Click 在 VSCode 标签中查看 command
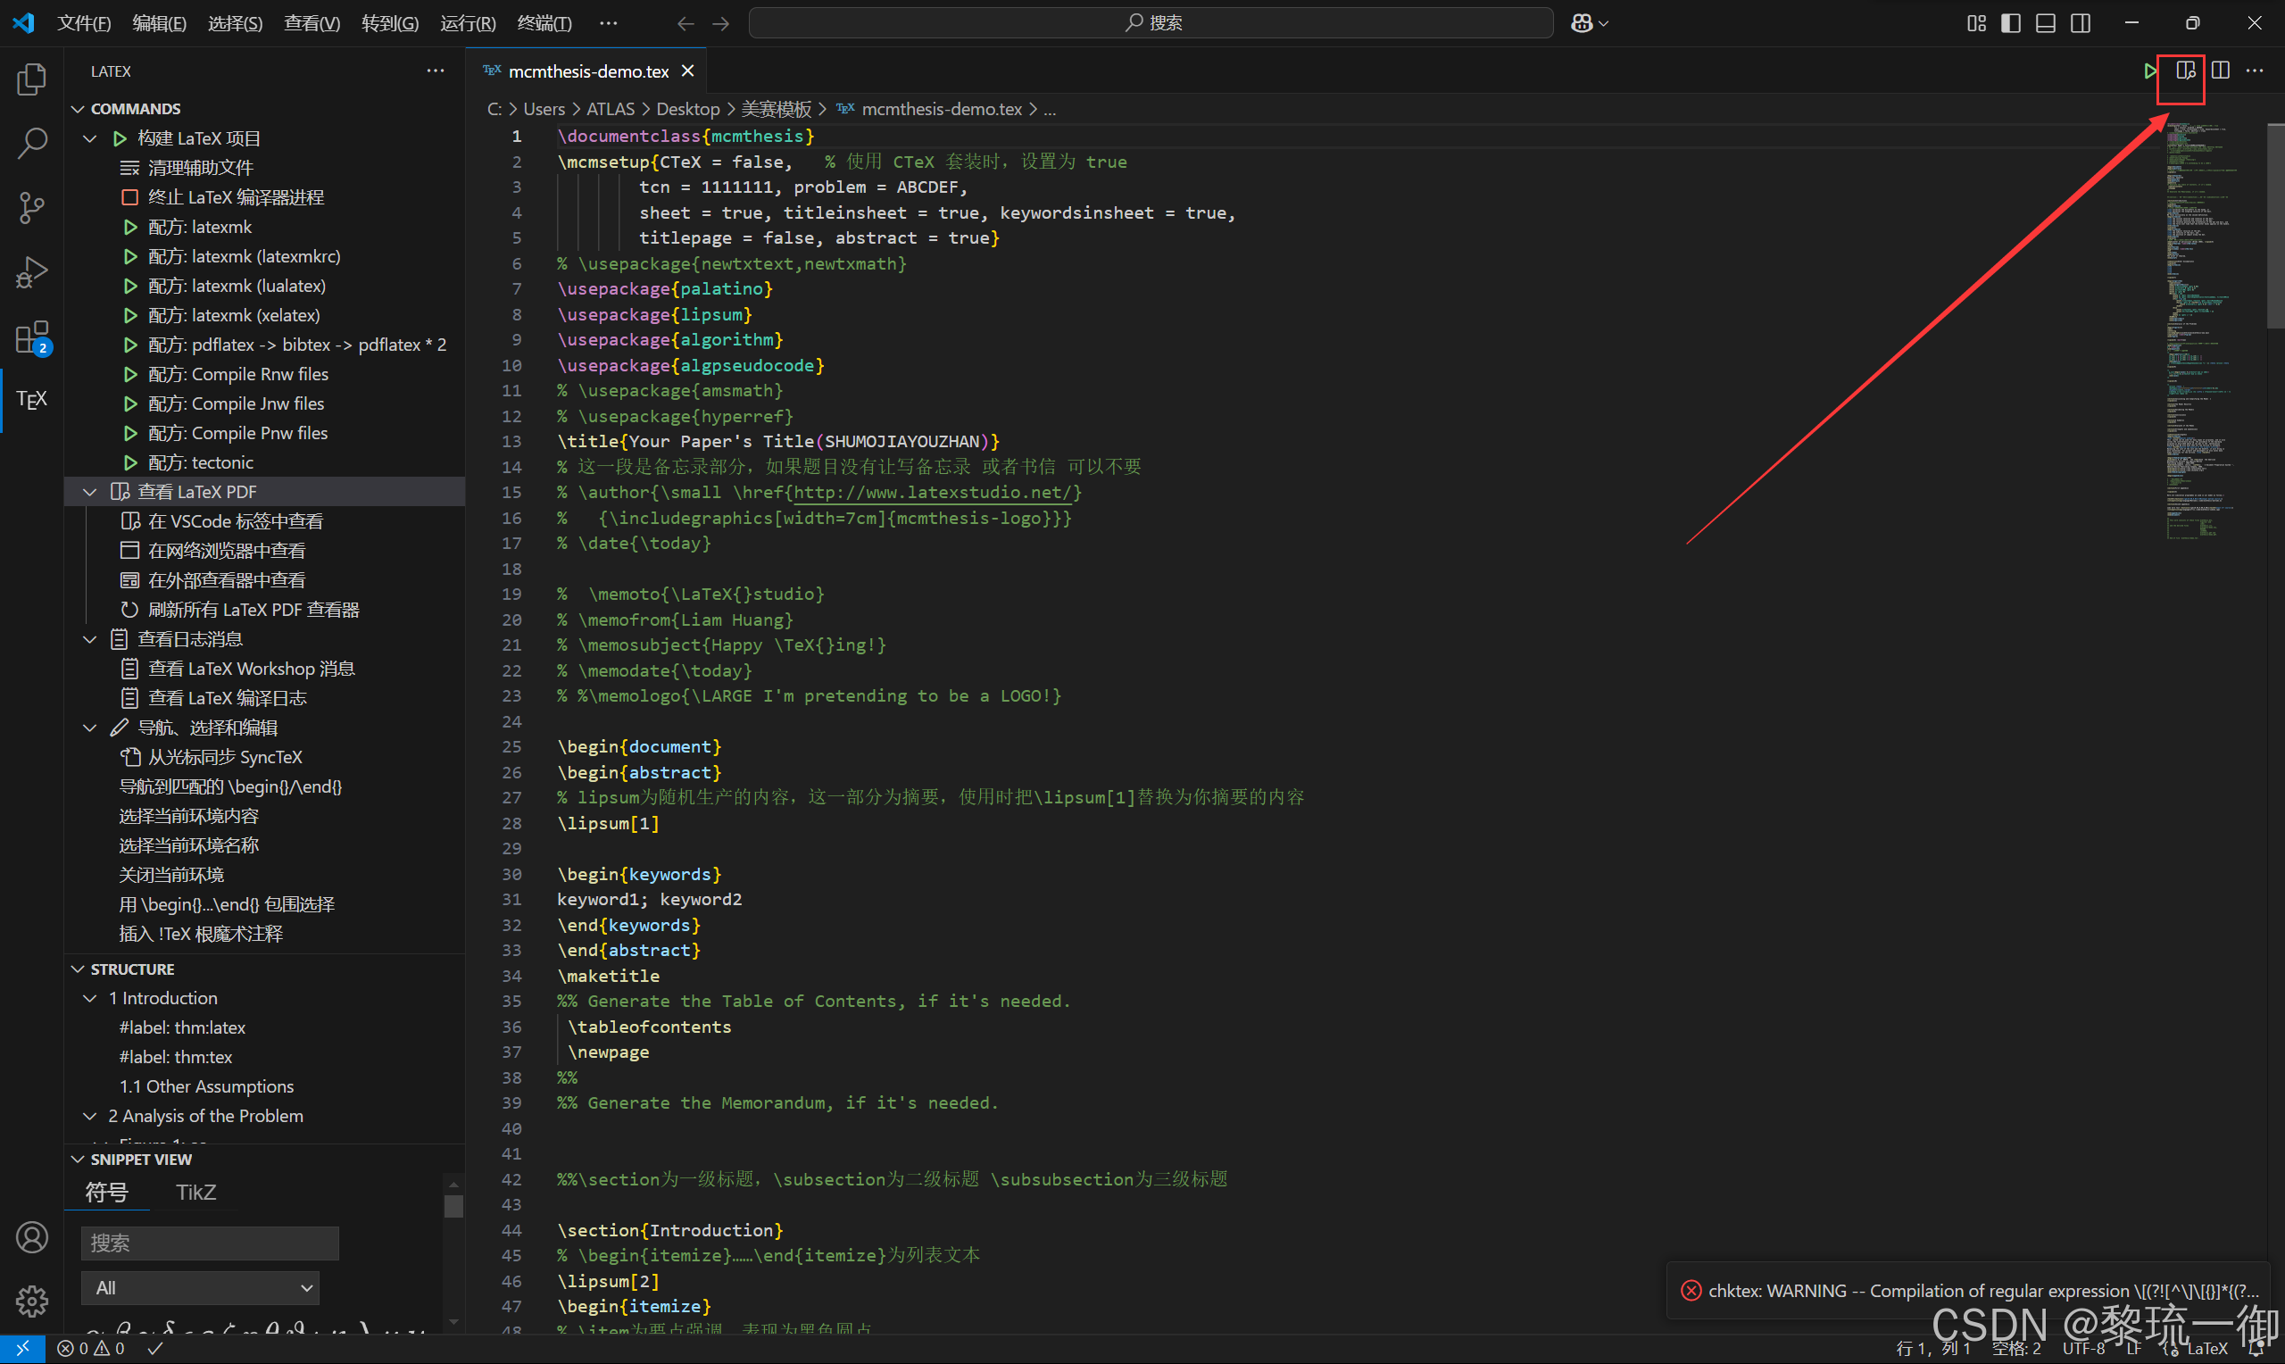Viewport: 2285px width, 1364px height. (236, 521)
